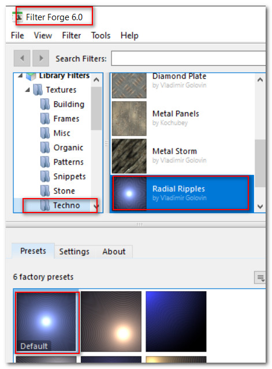This screenshot has width=272, height=369.
Task: Select the Library Filters cube icon
Action: coord(31,76)
